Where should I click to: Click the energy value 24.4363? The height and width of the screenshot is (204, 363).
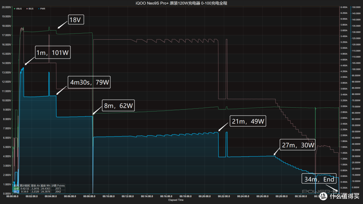click(46, 189)
